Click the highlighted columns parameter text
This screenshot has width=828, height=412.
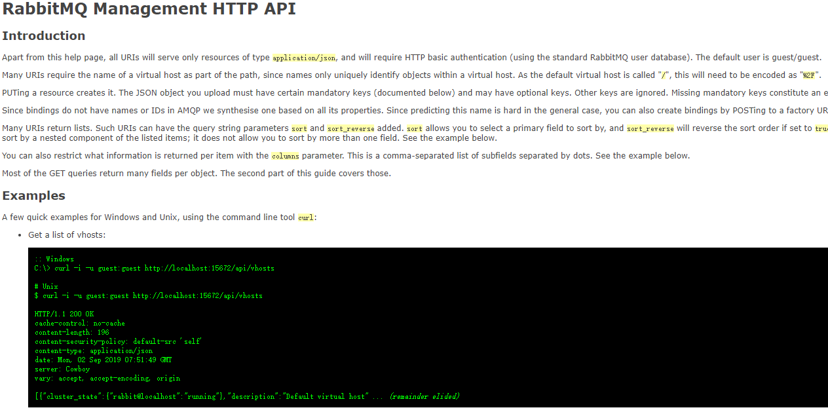(x=286, y=156)
